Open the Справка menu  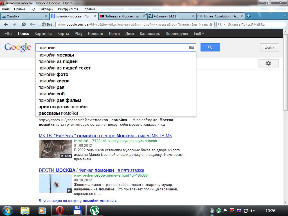[89, 9]
